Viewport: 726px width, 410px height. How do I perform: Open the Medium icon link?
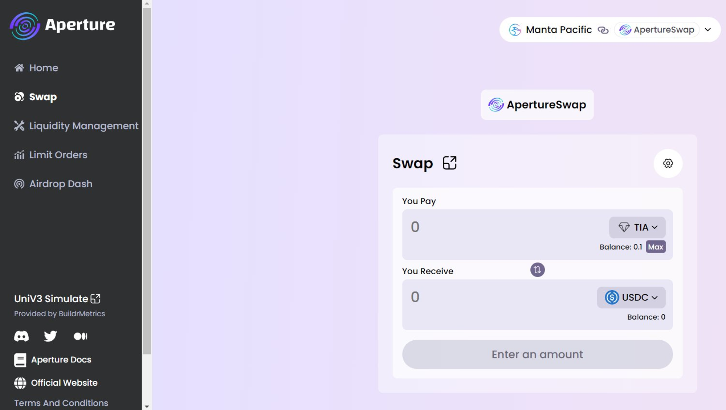80,336
